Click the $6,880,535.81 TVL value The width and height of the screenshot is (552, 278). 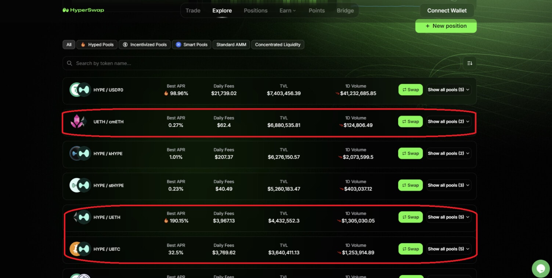(284, 125)
